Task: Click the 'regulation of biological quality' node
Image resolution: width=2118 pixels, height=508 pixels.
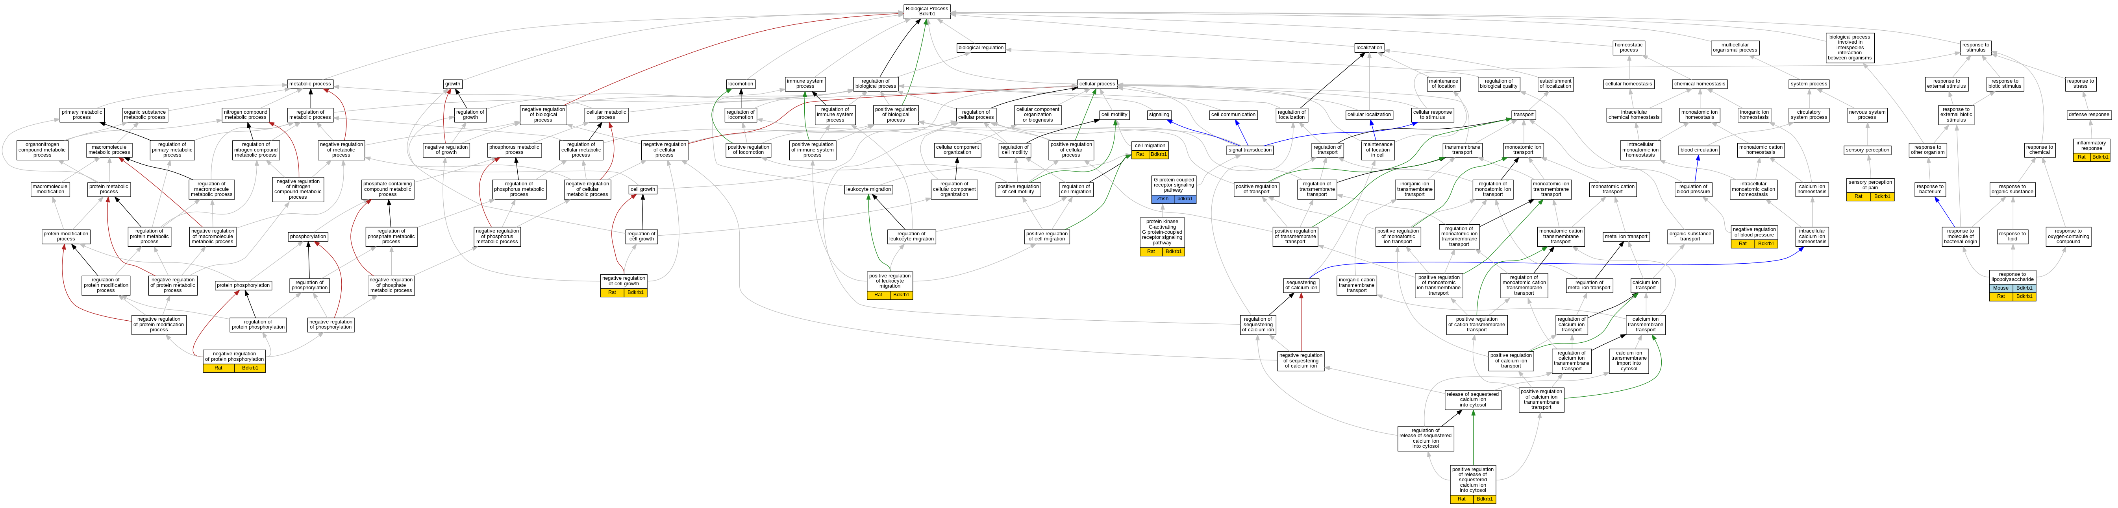Action: tap(1498, 84)
